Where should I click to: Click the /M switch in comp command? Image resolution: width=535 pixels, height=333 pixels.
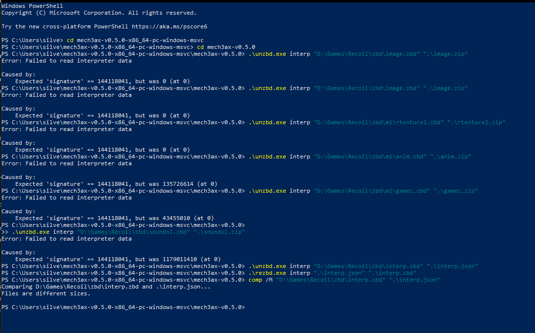tap(269, 280)
